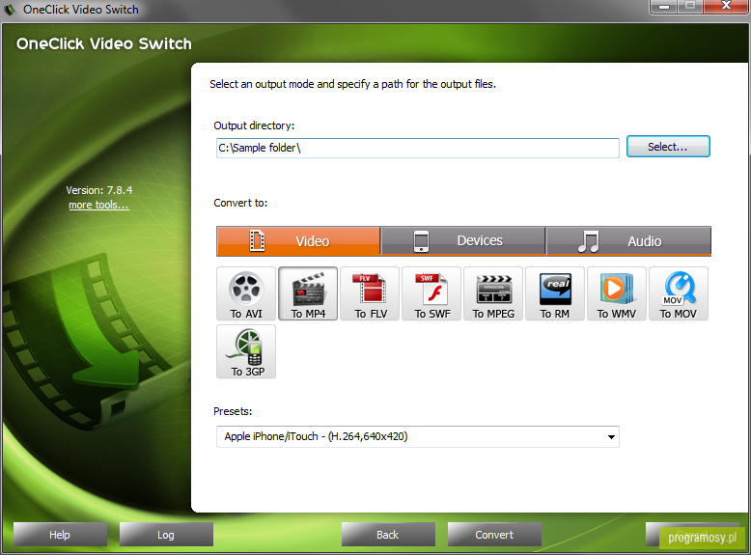The image size is (751, 555).
Task: Open the Help button
Action: coord(60,535)
